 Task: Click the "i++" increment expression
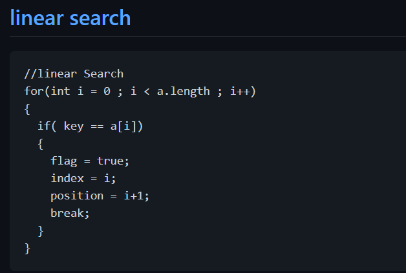tap(240, 91)
